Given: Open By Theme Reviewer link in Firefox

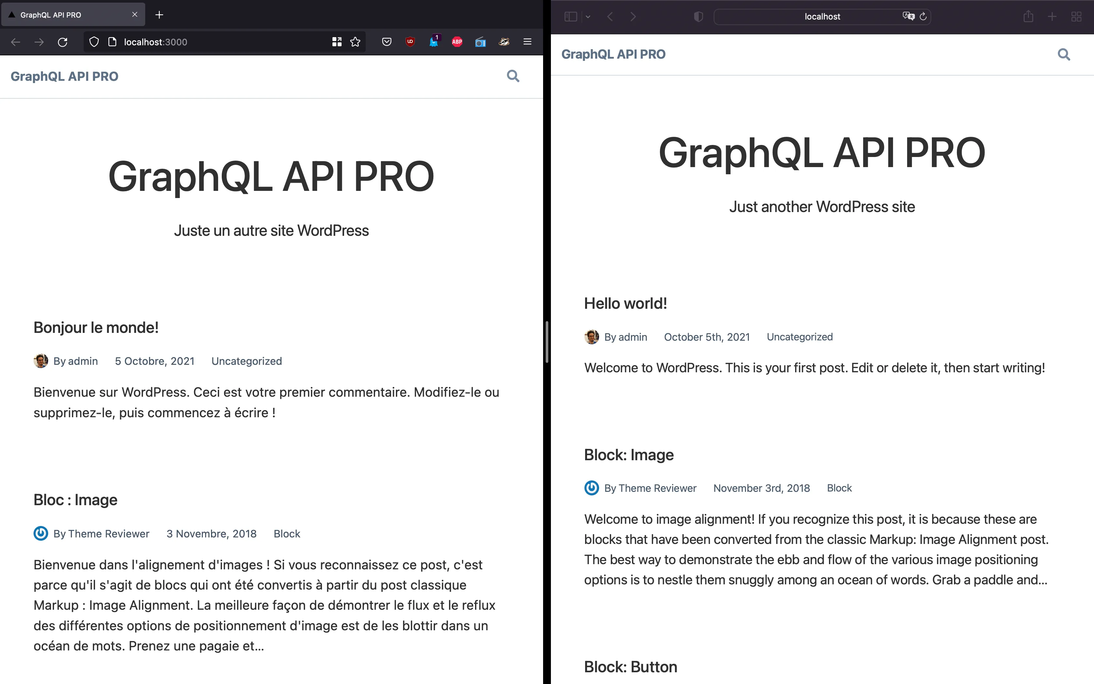Looking at the screenshot, I should tap(101, 534).
